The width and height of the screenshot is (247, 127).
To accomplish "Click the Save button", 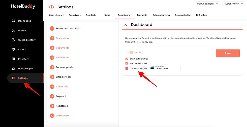I will [x=228, y=53].
